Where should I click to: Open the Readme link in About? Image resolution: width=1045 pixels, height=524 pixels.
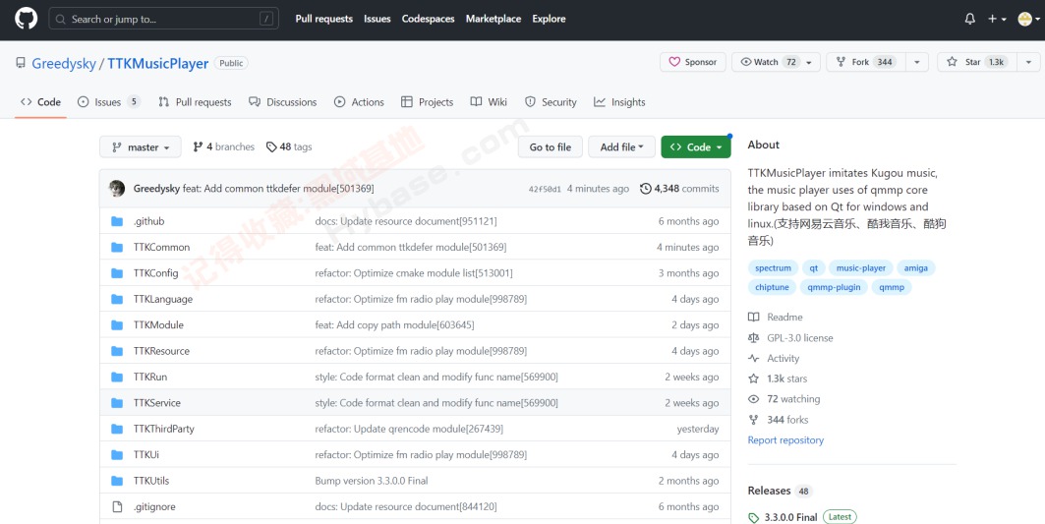pos(775,318)
